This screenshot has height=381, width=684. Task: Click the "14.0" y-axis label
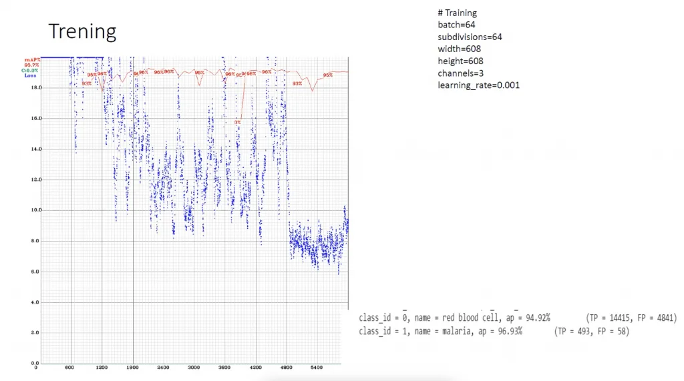pos(36,149)
